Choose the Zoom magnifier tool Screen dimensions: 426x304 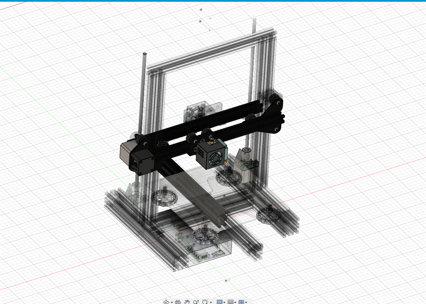[x=196, y=302]
